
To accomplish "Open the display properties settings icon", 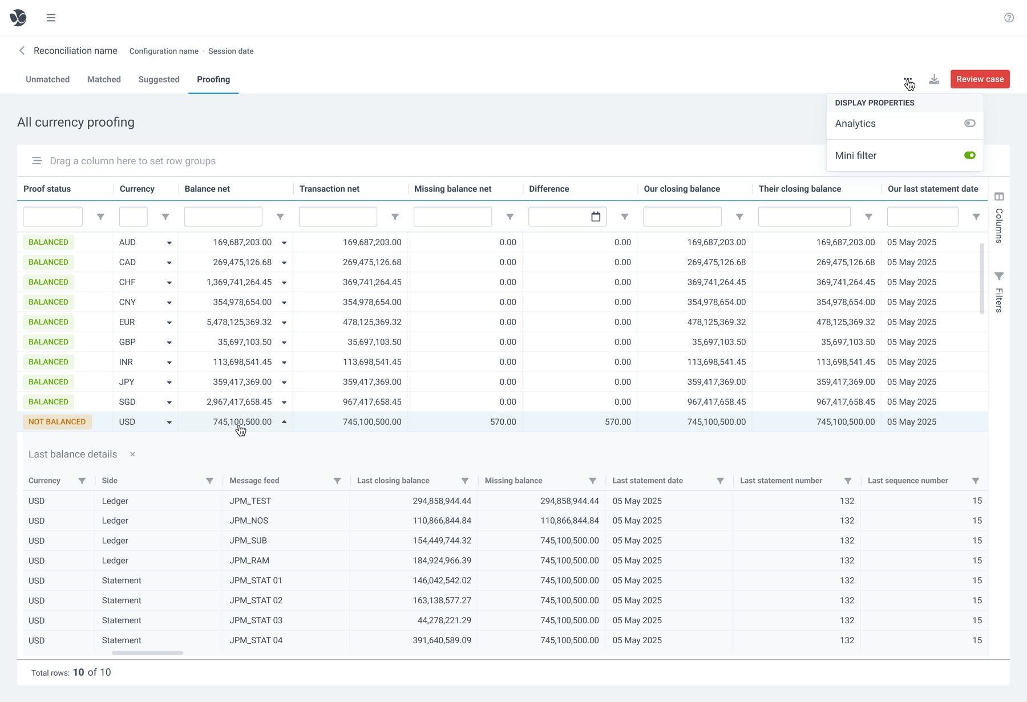I will [x=908, y=80].
